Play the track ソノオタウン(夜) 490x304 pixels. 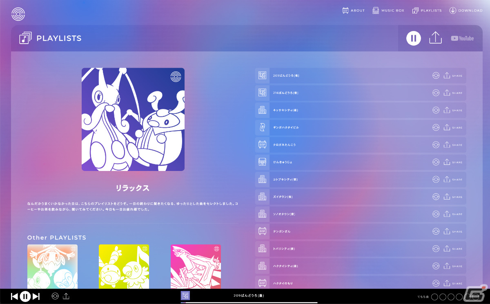click(x=361, y=214)
